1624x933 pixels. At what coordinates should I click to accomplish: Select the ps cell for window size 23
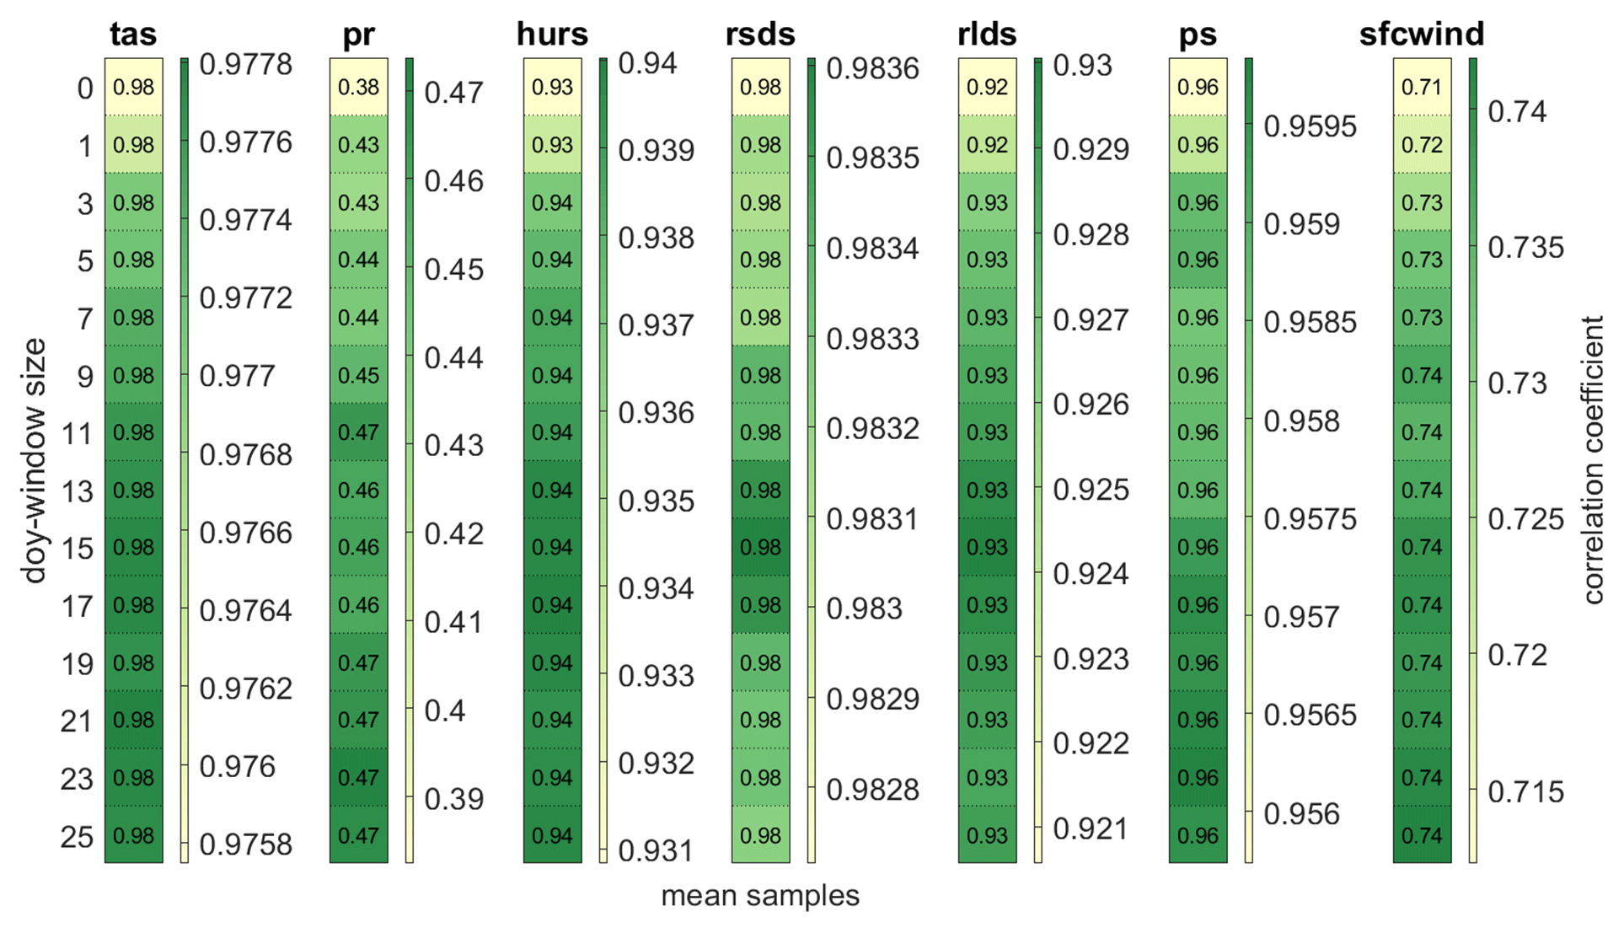pyautogui.click(x=1198, y=777)
